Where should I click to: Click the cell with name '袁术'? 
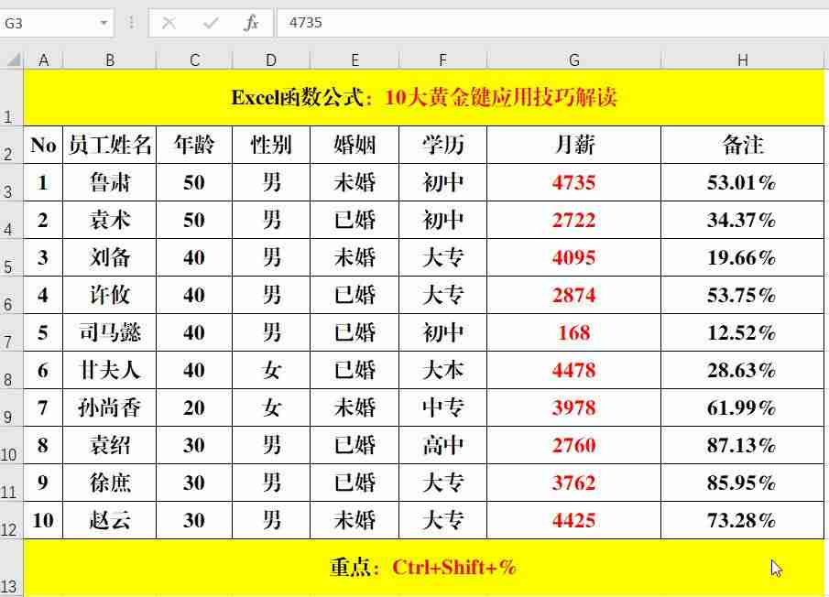click(x=109, y=220)
